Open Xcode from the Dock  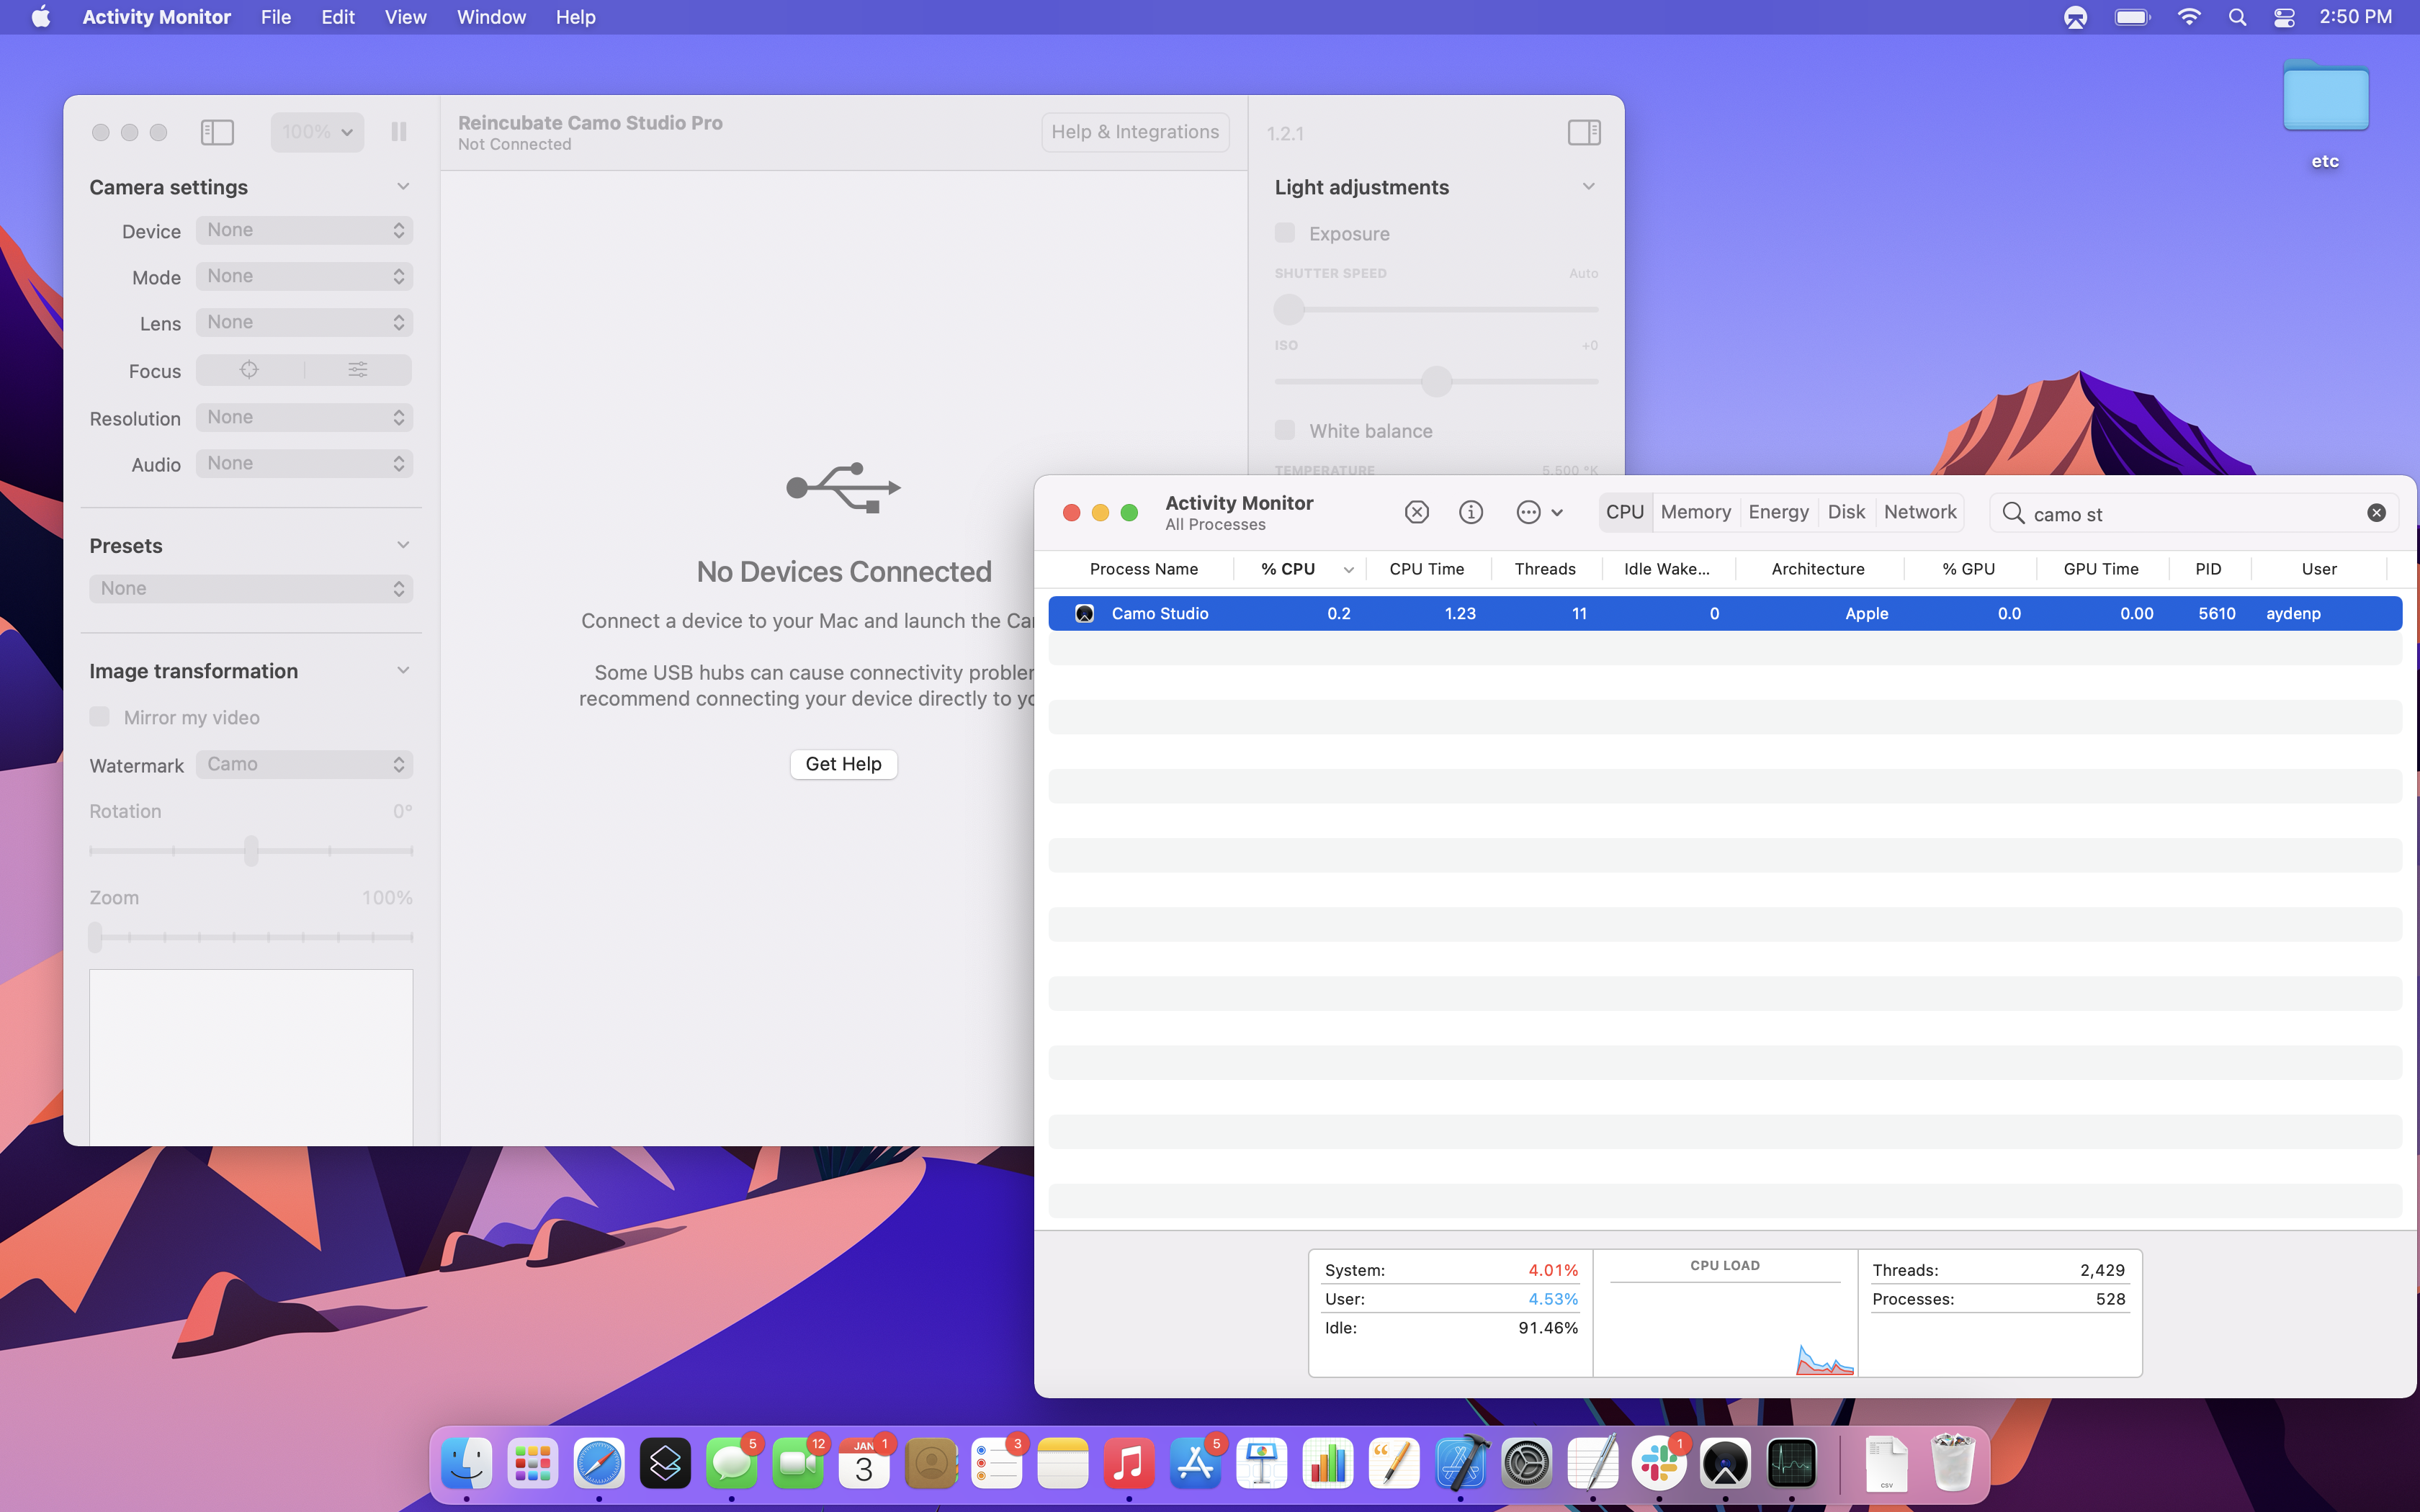pos(1461,1464)
